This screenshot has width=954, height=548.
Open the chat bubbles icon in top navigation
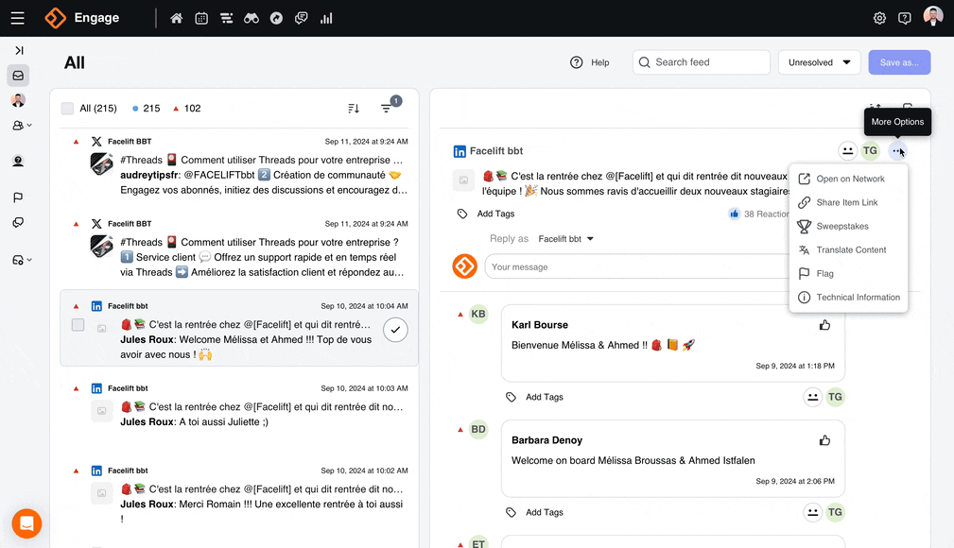click(302, 18)
